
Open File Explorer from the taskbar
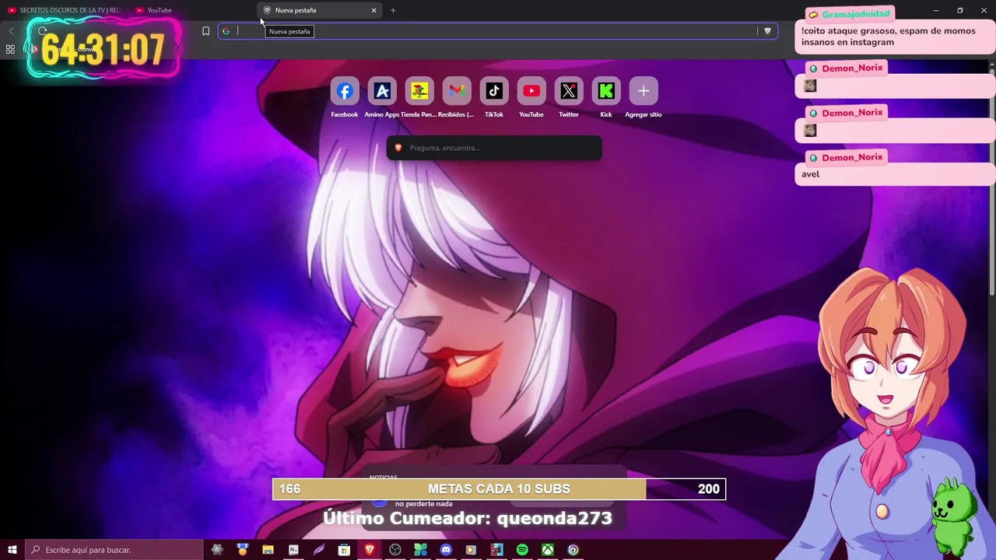tap(268, 550)
